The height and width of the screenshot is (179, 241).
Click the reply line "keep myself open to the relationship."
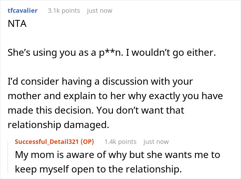tap(98, 169)
